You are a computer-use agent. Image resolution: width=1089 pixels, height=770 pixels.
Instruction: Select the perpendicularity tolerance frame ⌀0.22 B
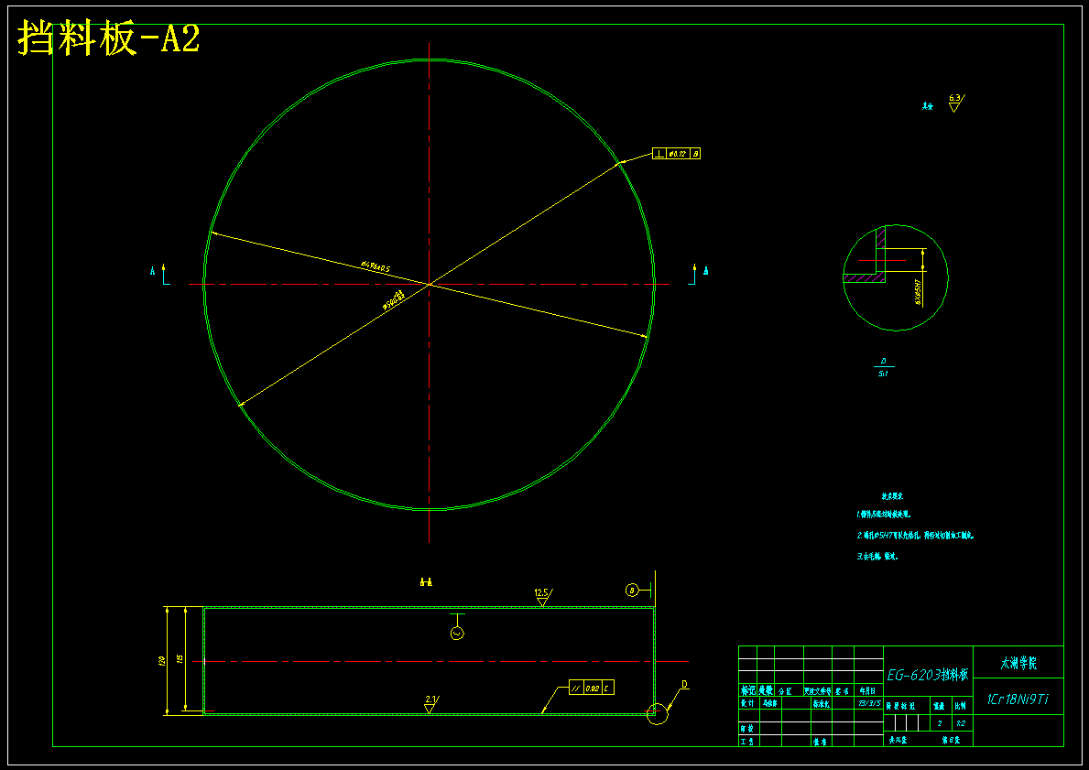point(677,154)
